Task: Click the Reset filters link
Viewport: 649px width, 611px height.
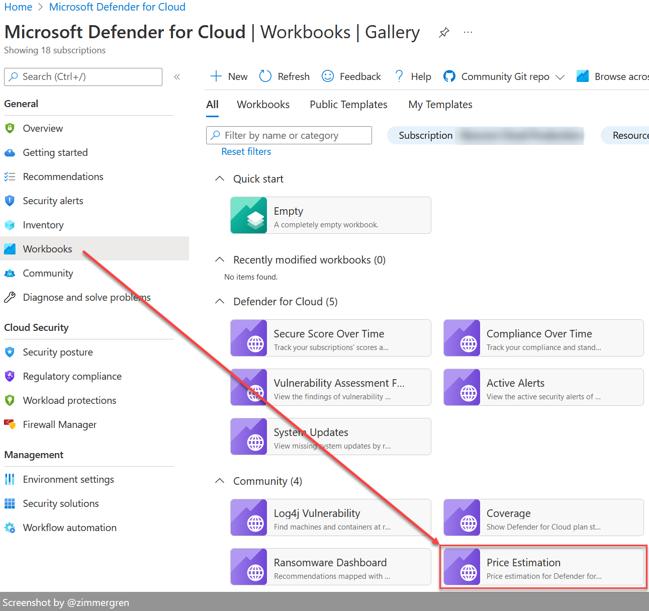Action: tap(246, 151)
